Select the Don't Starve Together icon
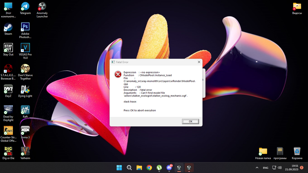The height and width of the screenshot is (173, 308). click(x=25, y=72)
